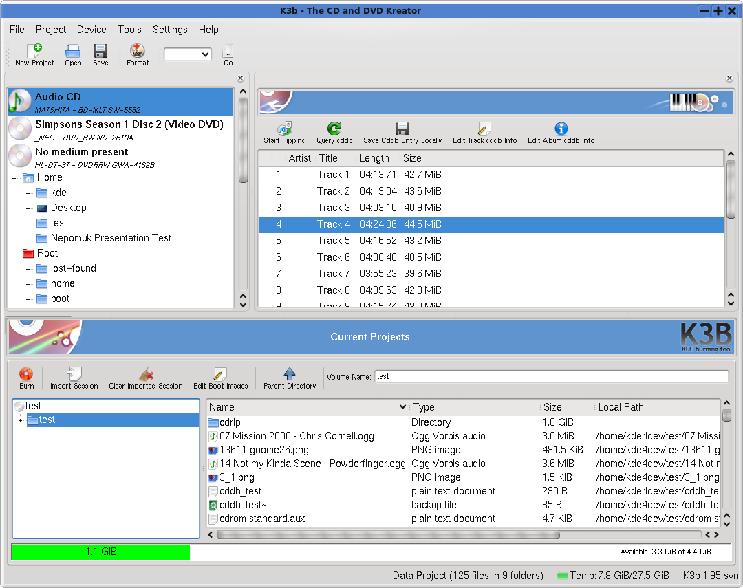Screen dimensions: 743x588
Task: Sort project files by Size column
Action: [567, 407]
